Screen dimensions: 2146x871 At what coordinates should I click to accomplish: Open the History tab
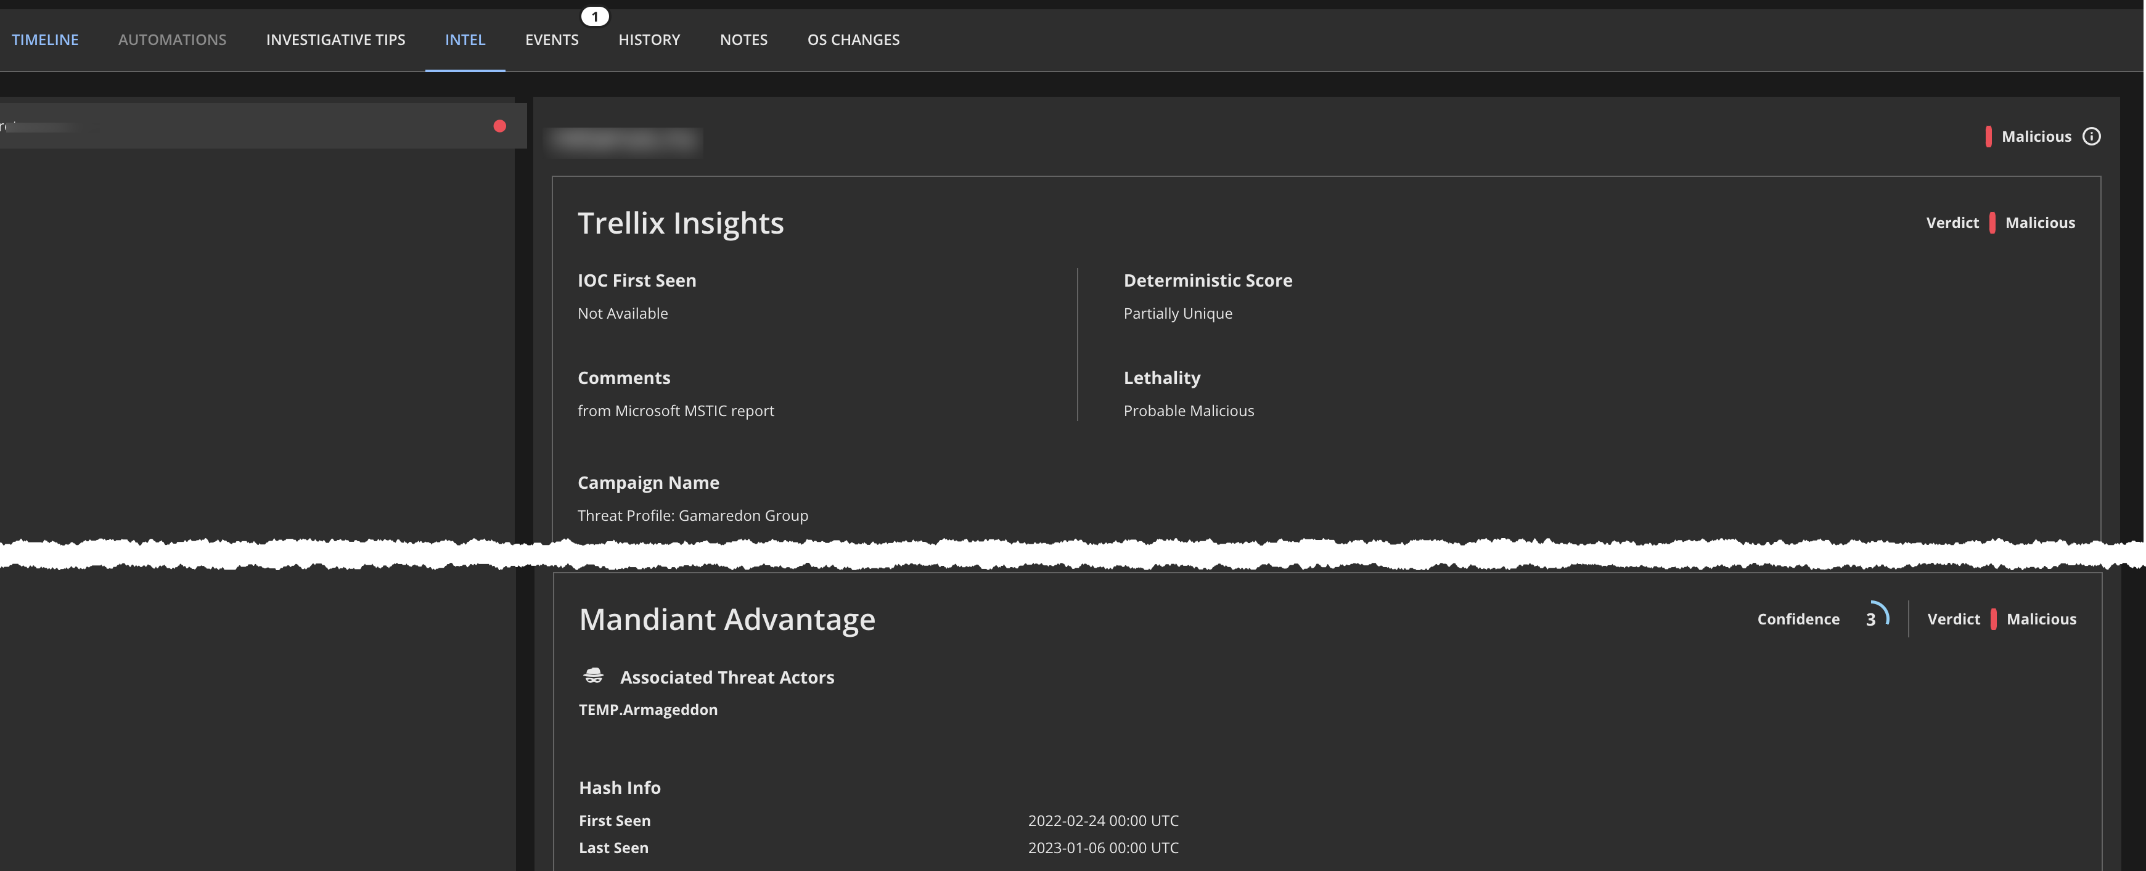point(649,39)
